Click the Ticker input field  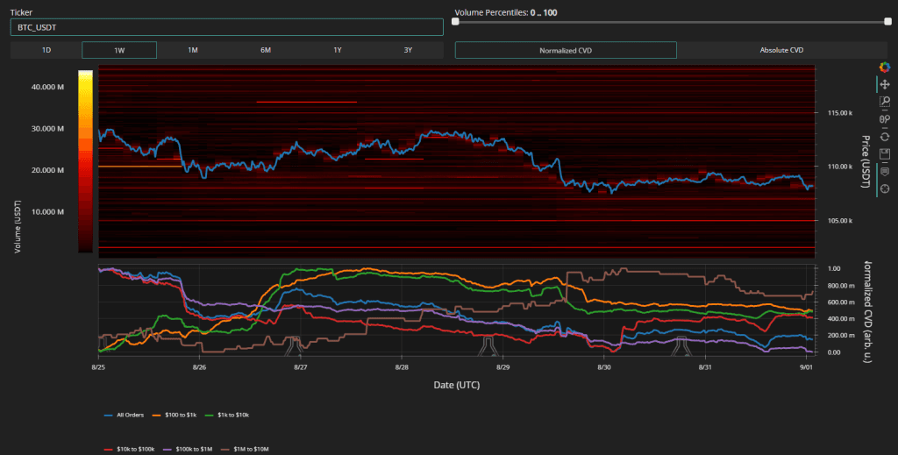click(x=225, y=28)
